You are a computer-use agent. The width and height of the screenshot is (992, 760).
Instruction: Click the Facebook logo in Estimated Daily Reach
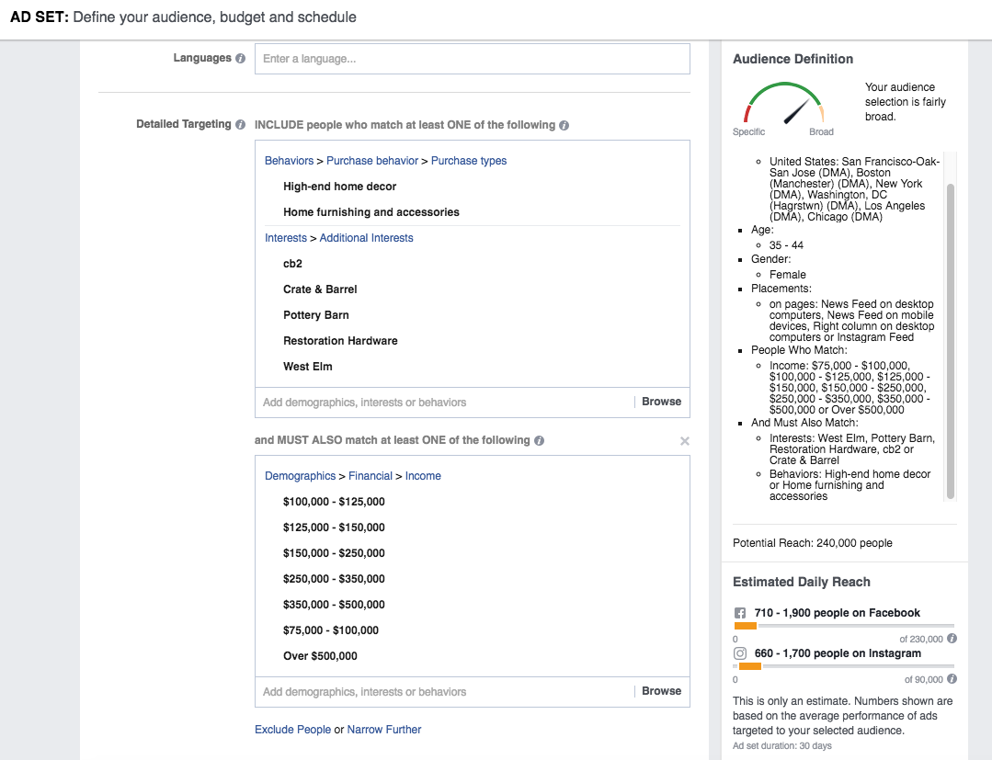[x=740, y=613]
